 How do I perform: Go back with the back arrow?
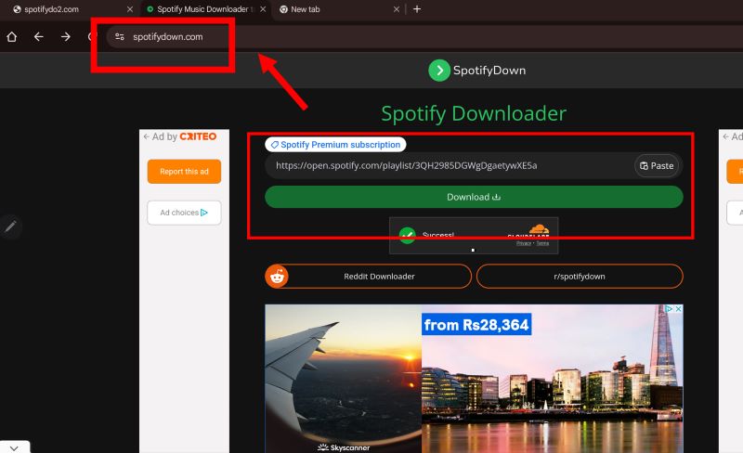(x=38, y=37)
